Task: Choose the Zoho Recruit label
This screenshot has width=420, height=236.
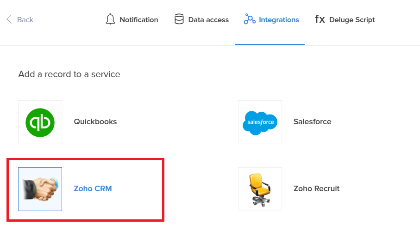Action: click(316, 189)
